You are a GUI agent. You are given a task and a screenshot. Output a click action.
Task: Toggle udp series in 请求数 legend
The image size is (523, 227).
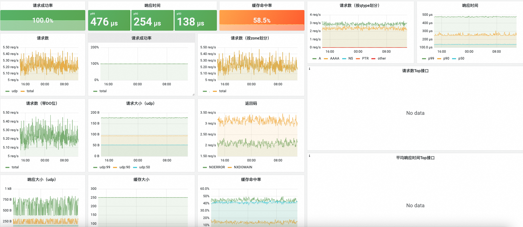(15, 91)
